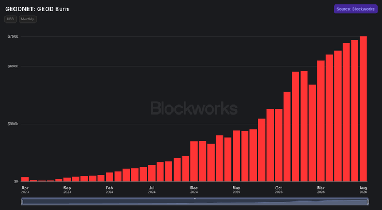
Task: Click the left handle of range slider
Action: [22, 202]
